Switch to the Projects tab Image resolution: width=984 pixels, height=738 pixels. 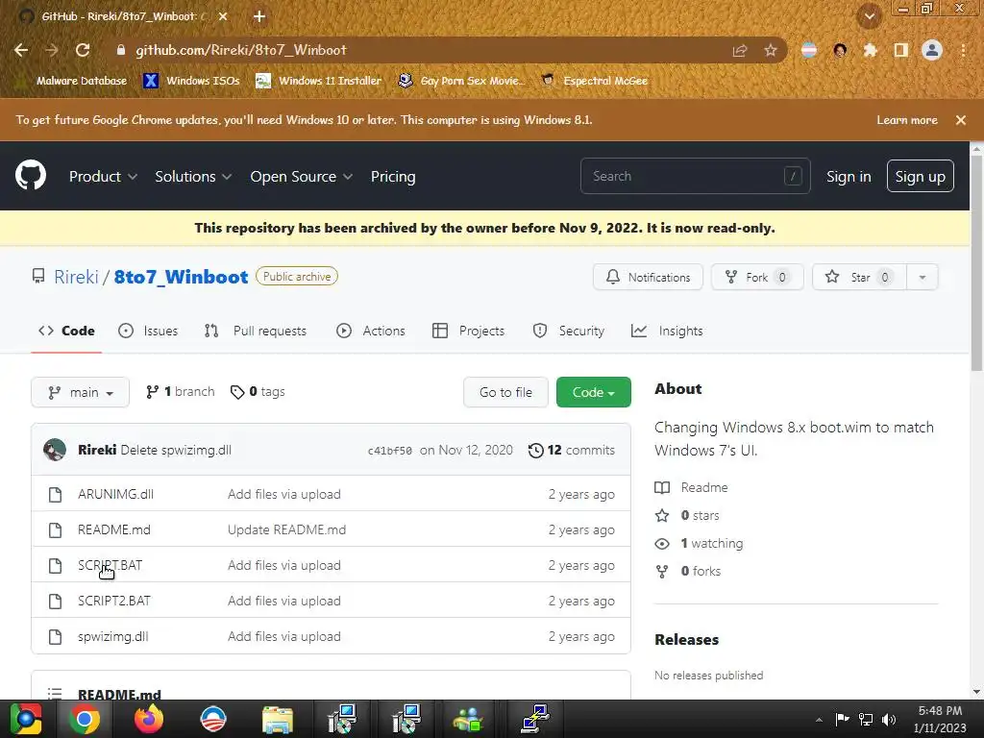468,331
